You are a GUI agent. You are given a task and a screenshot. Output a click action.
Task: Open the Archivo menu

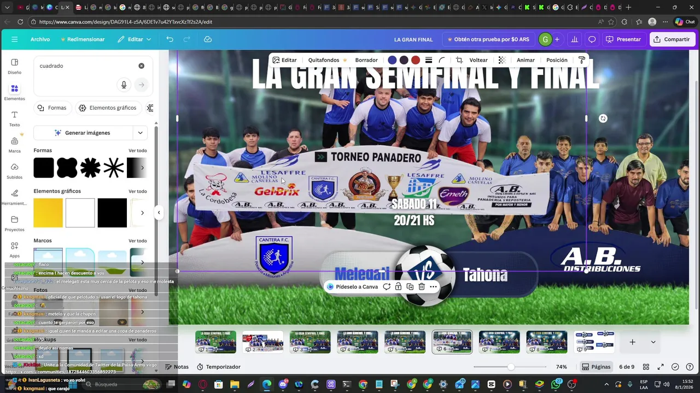(40, 39)
